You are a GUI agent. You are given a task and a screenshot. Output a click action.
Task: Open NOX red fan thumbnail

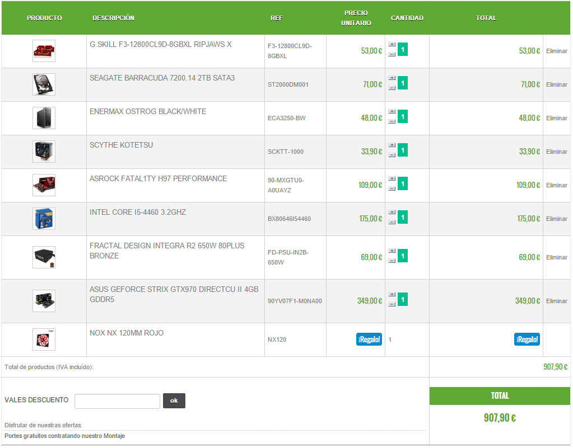pyautogui.click(x=44, y=339)
